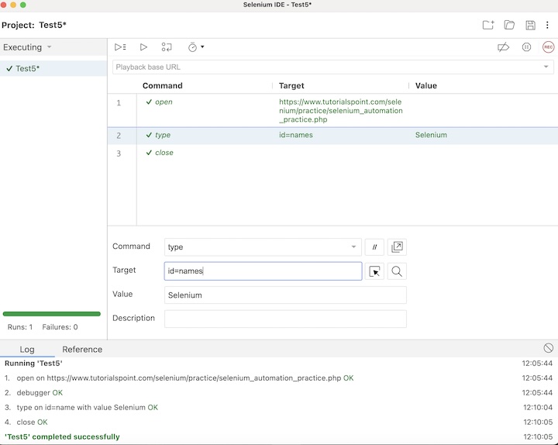Expand the Command type dropdown
558x445 pixels.
point(354,247)
